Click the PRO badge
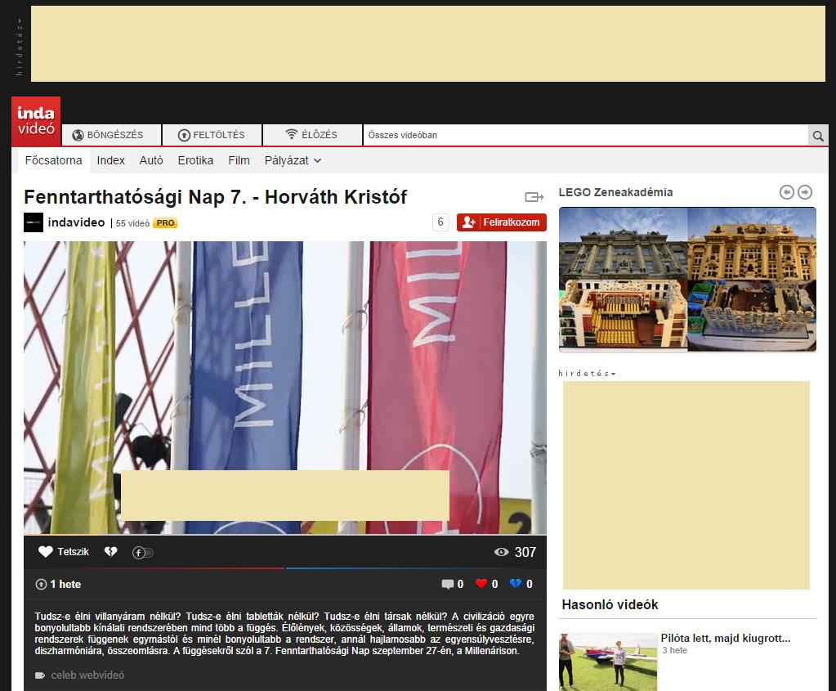Image resolution: width=836 pixels, height=691 pixels. 165,223
